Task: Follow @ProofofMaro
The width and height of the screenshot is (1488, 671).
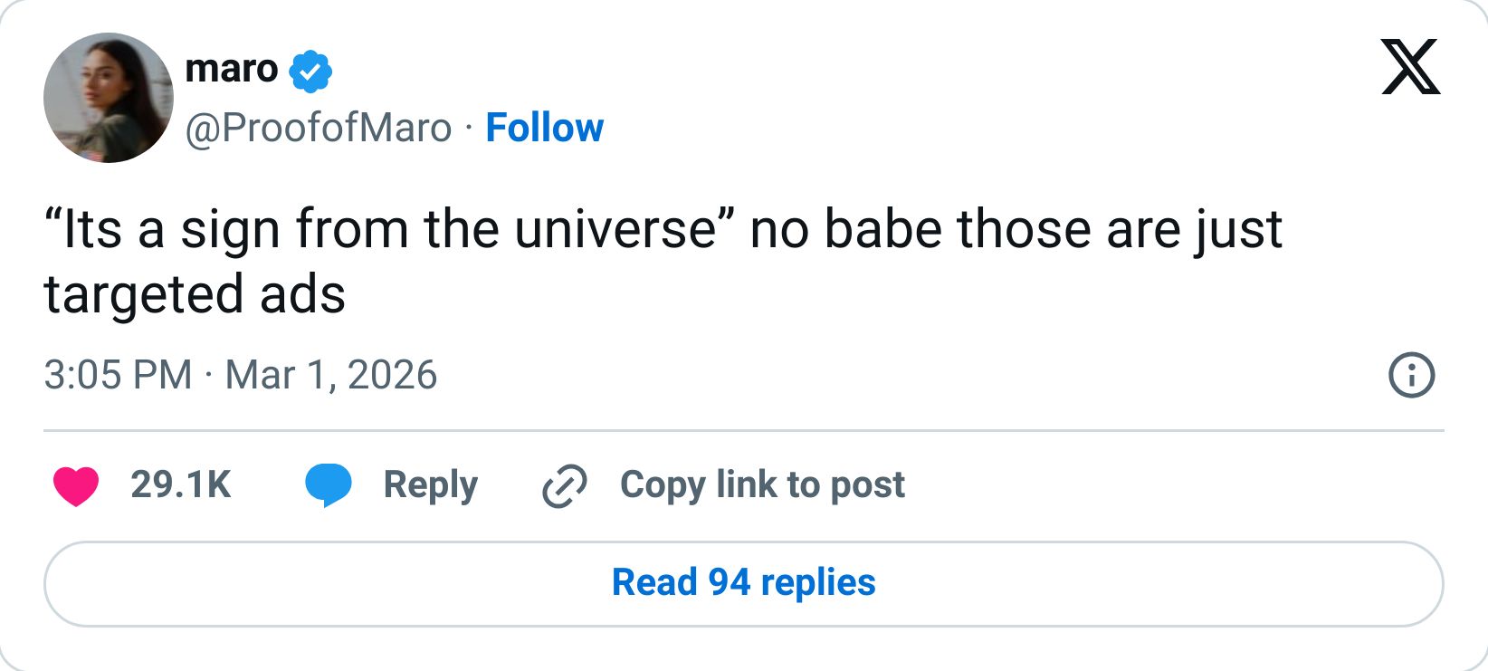Action: pyautogui.click(x=544, y=128)
